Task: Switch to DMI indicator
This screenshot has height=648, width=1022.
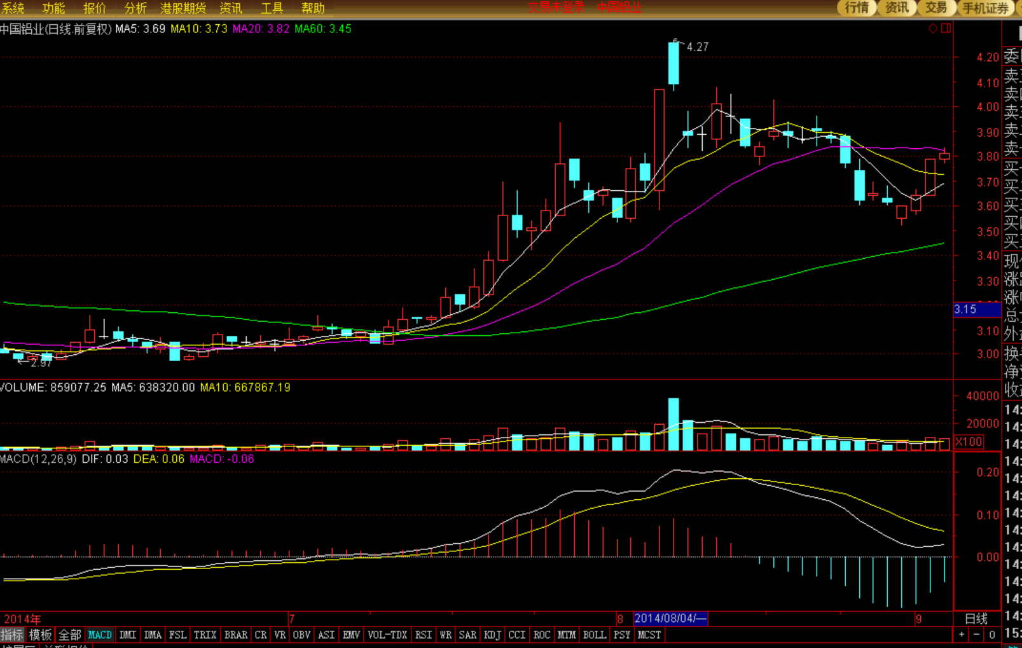Action: coord(128,635)
